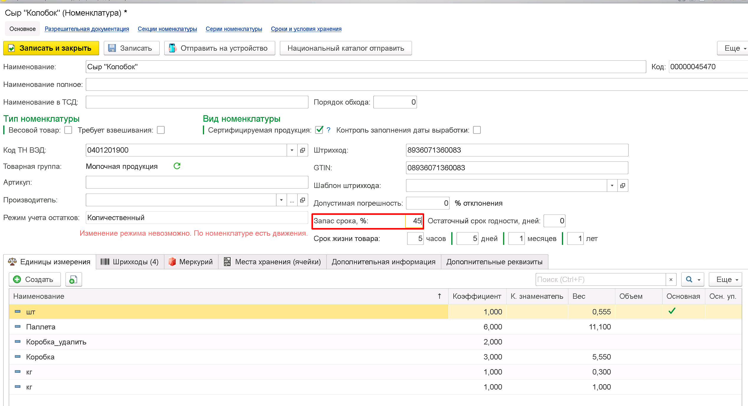Click the Допустимая погрешность field

(428, 203)
